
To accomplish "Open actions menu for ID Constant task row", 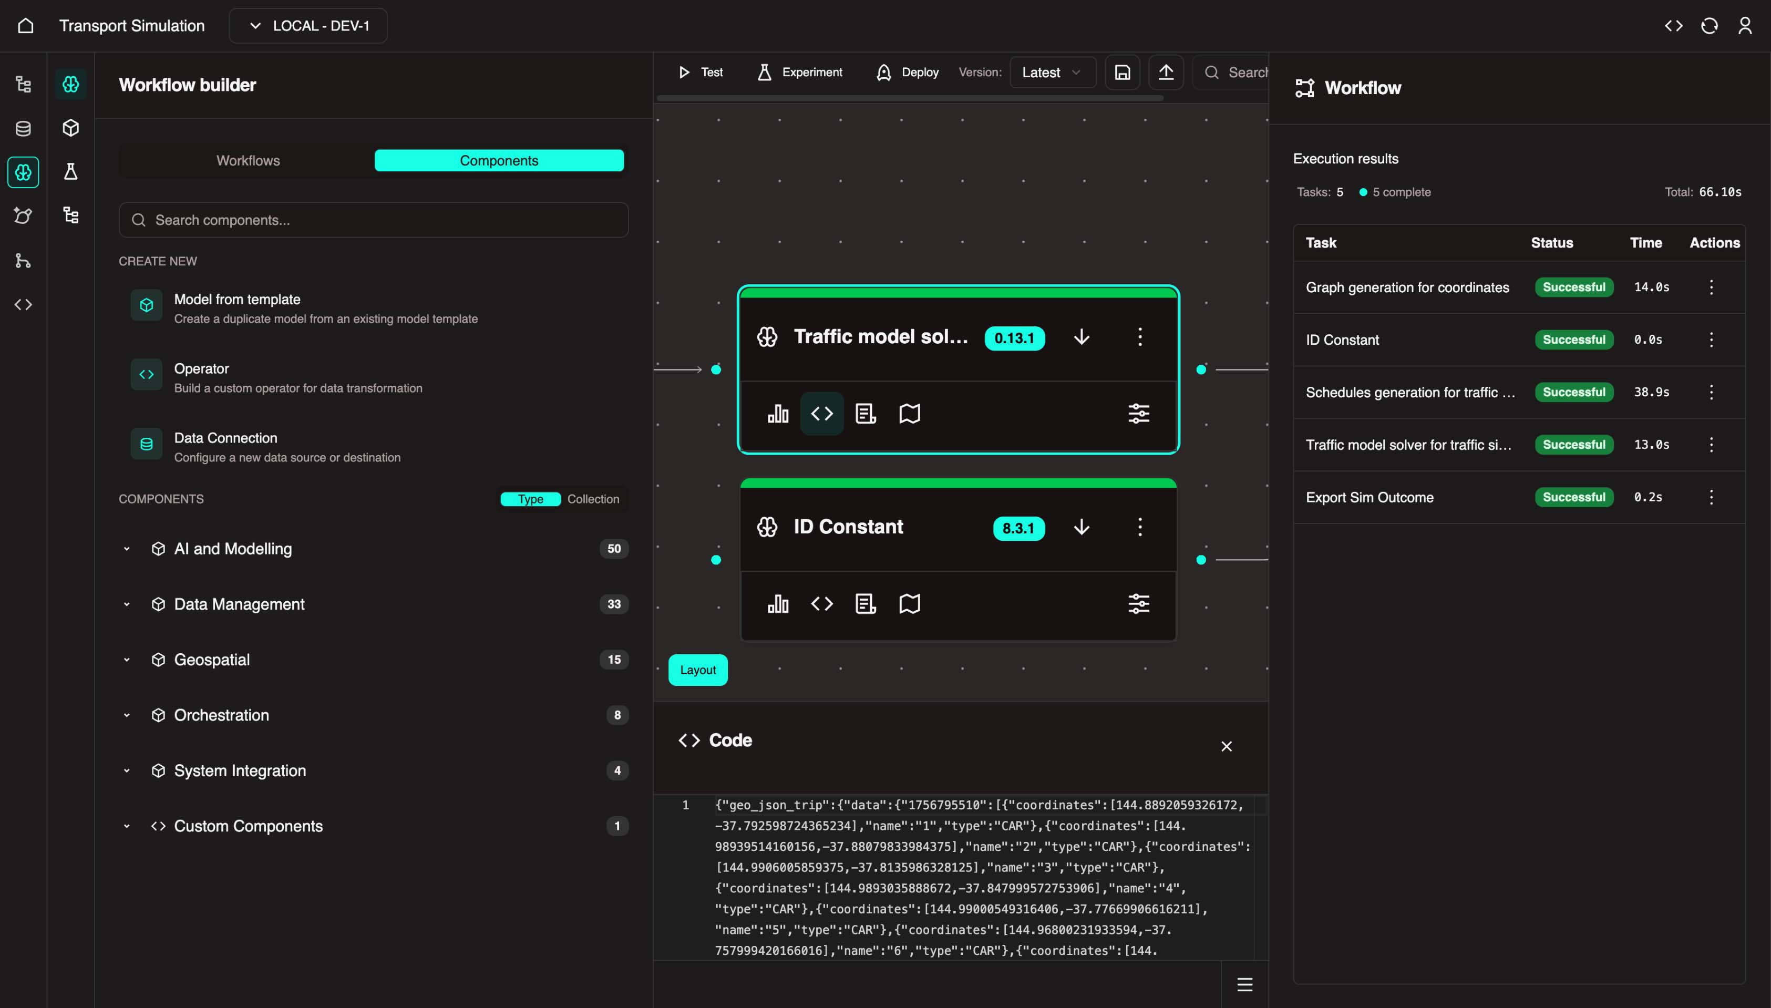I will coord(1711,340).
